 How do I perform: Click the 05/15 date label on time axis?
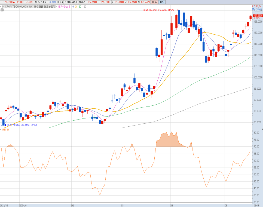coord(256,205)
